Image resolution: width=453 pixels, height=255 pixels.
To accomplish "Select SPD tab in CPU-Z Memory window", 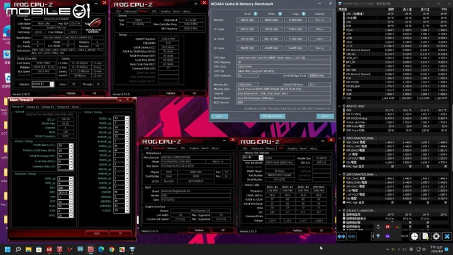I will coord(154,11).
